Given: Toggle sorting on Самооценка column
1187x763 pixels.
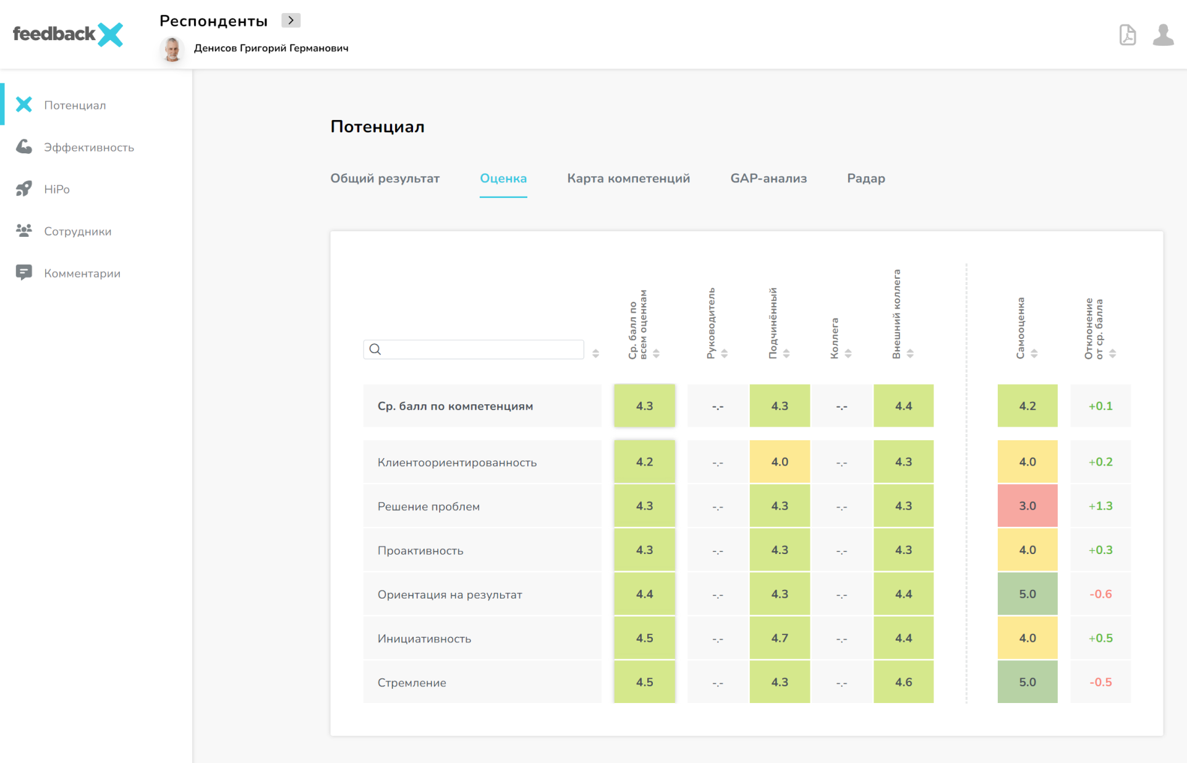Looking at the screenshot, I should pos(1034,353).
